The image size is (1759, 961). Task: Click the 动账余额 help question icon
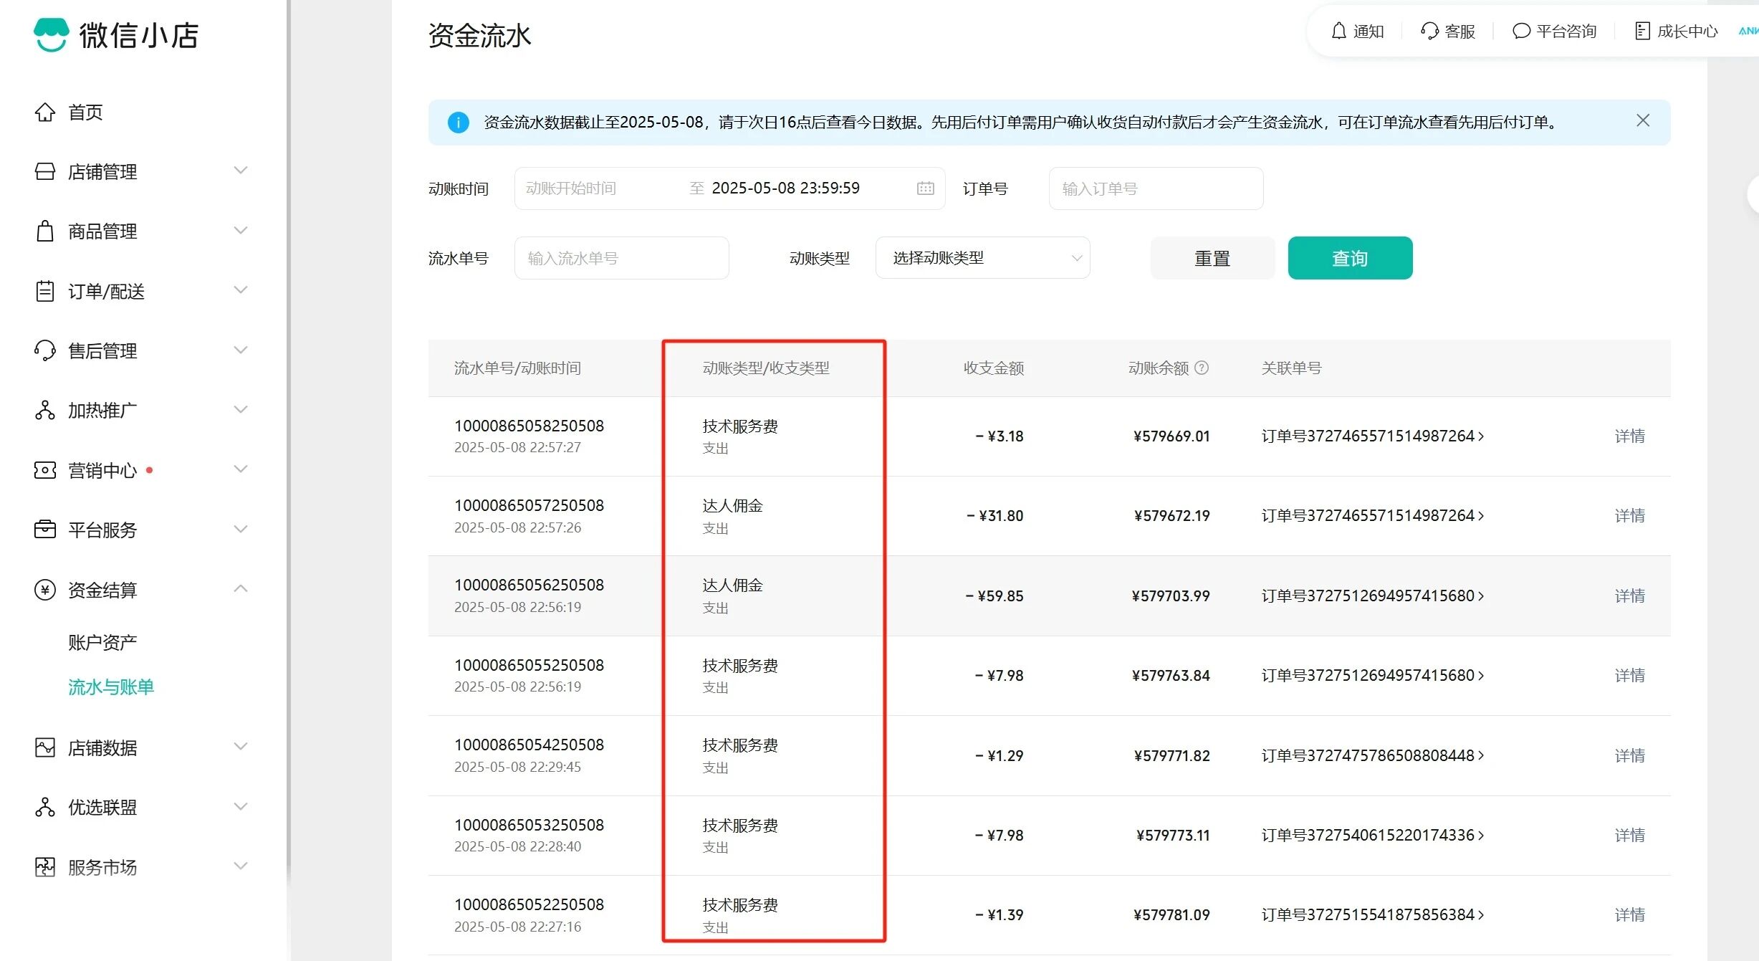(1202, 368)
